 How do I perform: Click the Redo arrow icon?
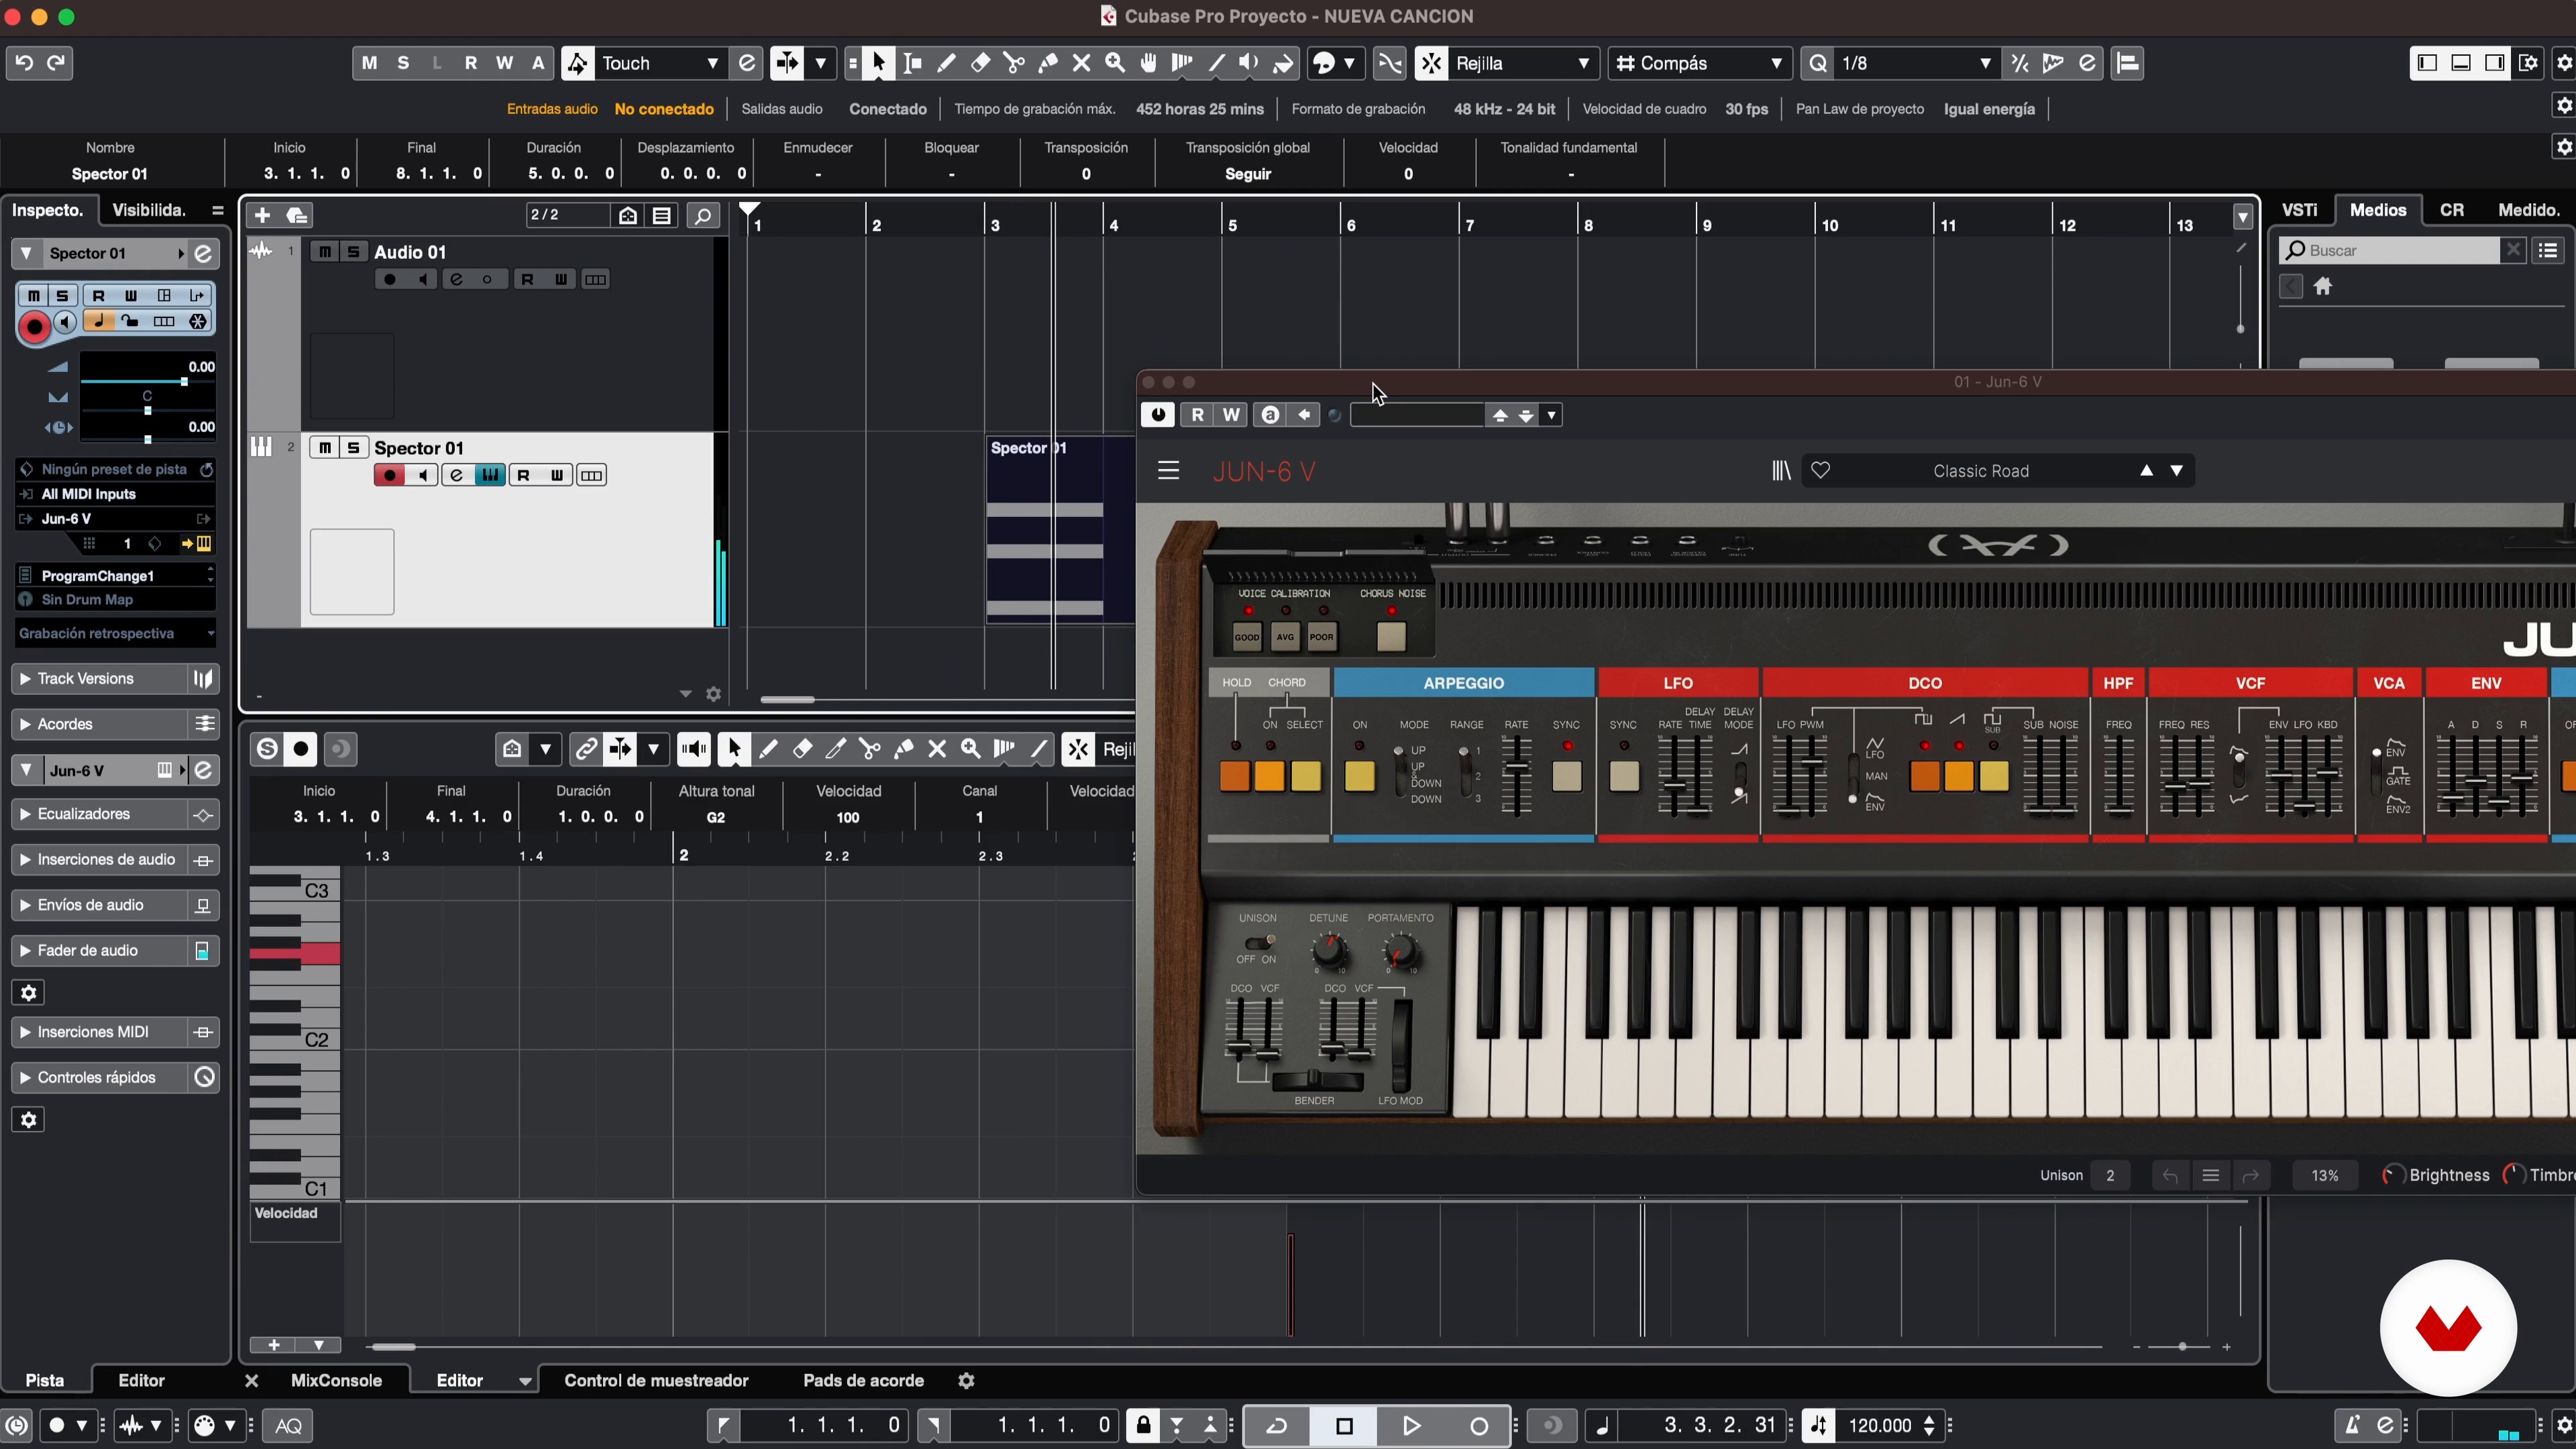57,63
